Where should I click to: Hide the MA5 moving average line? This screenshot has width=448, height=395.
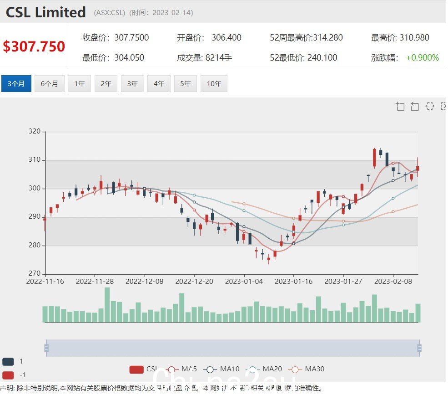point(181,369)
